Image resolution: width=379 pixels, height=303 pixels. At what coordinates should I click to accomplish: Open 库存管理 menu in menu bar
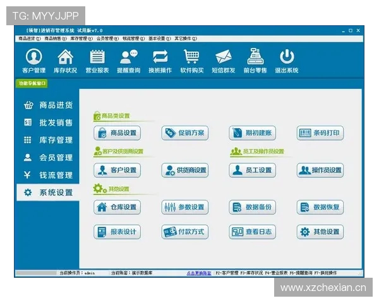point(81,39)
